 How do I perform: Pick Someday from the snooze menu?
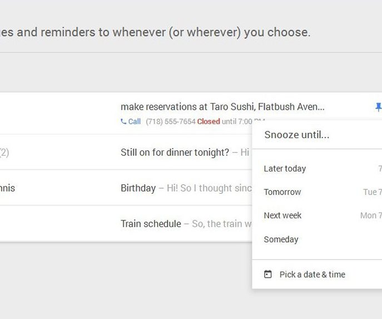pos(281,239)
